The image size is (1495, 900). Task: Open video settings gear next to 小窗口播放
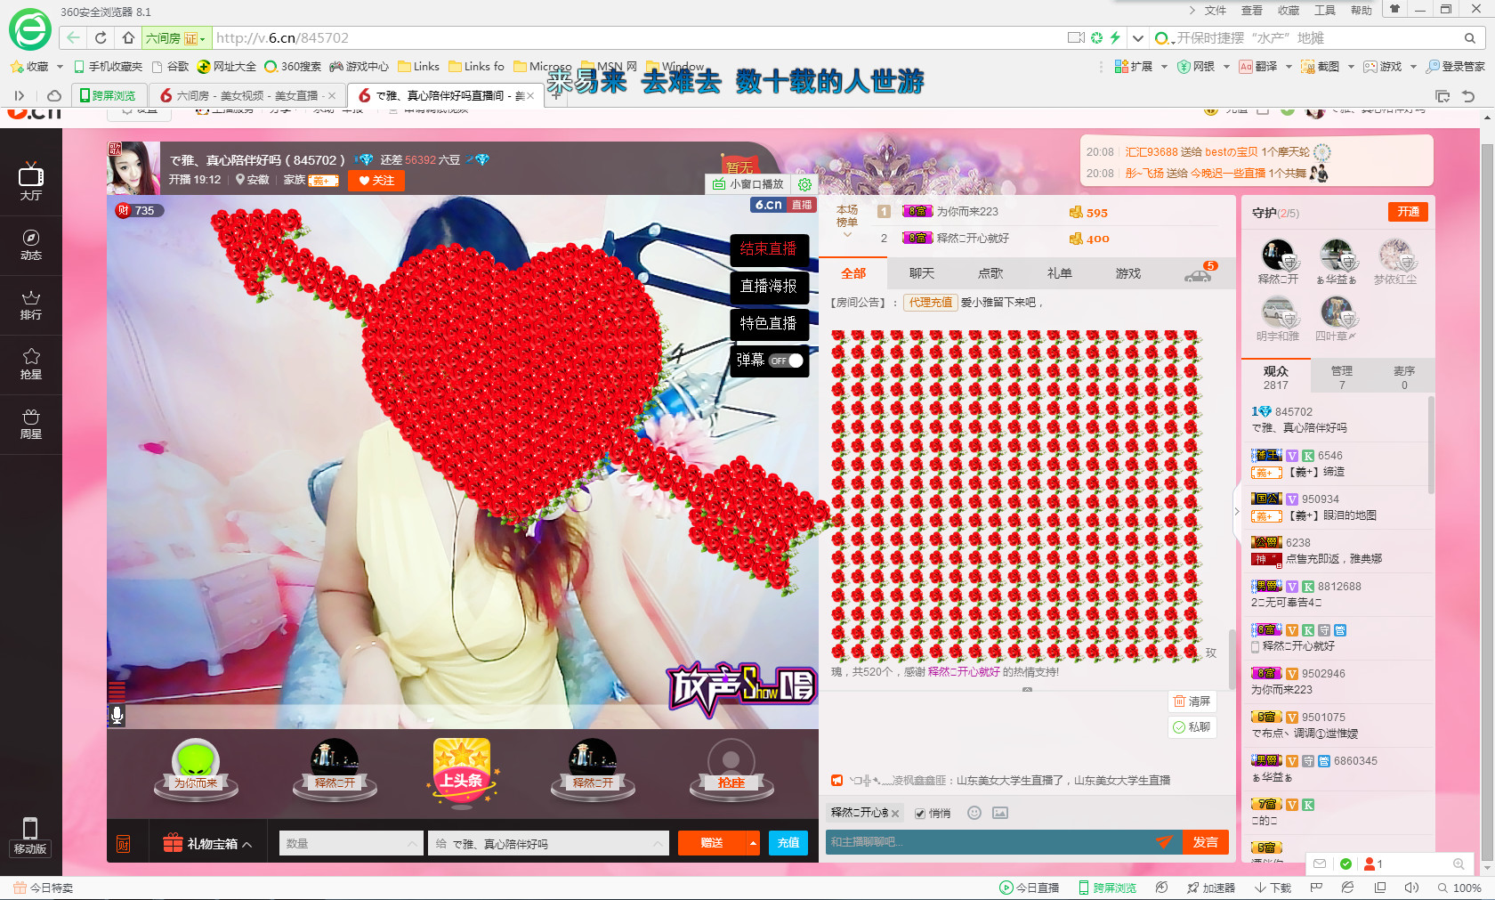click(804, 184)
